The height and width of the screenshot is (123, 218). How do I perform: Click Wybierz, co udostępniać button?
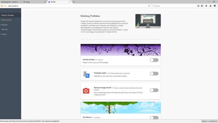click(209, 121)
